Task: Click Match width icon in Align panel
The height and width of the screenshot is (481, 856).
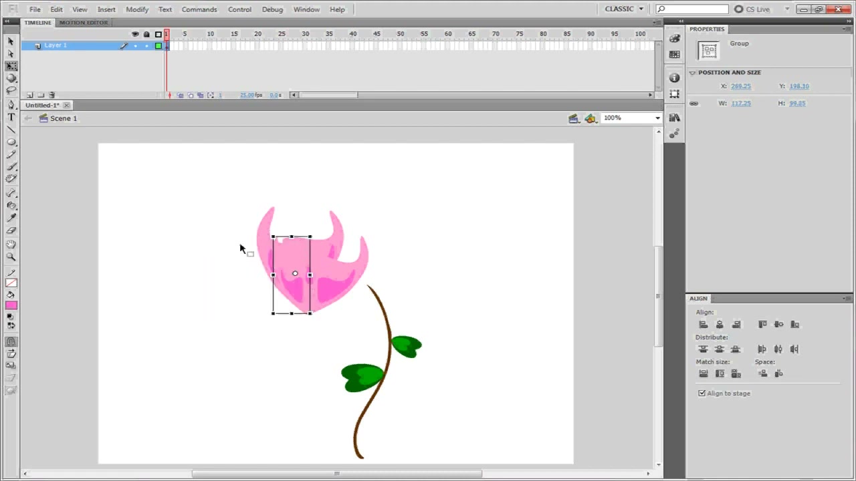Action: (703, 374)
